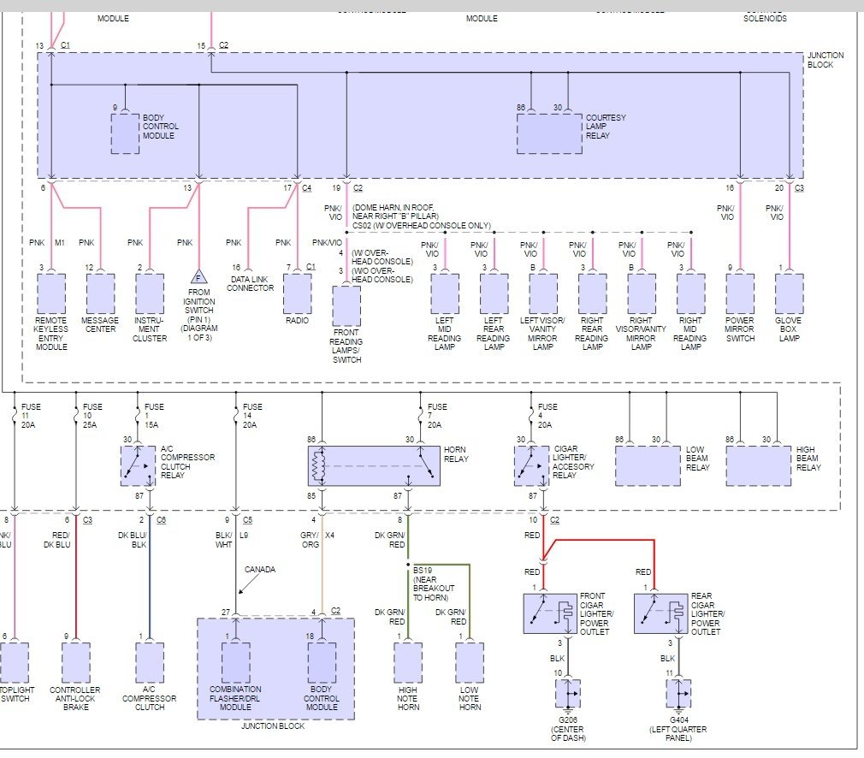Screen dimensions: 864x758
Task: Select the Left Visor/Vanity Mirror Lamp box
Action: tap(543, 293)
